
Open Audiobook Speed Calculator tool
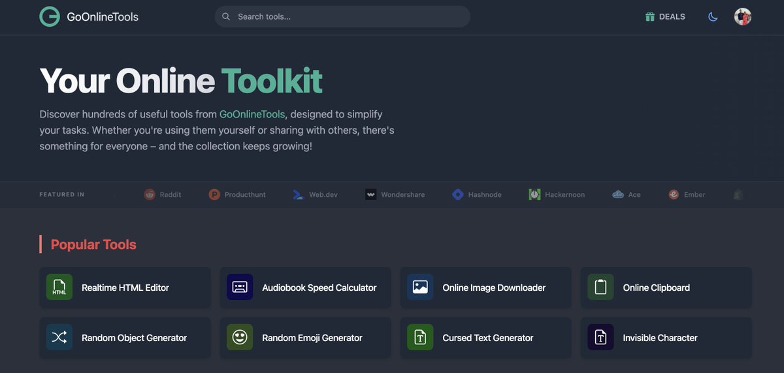(x=305, y=288)
